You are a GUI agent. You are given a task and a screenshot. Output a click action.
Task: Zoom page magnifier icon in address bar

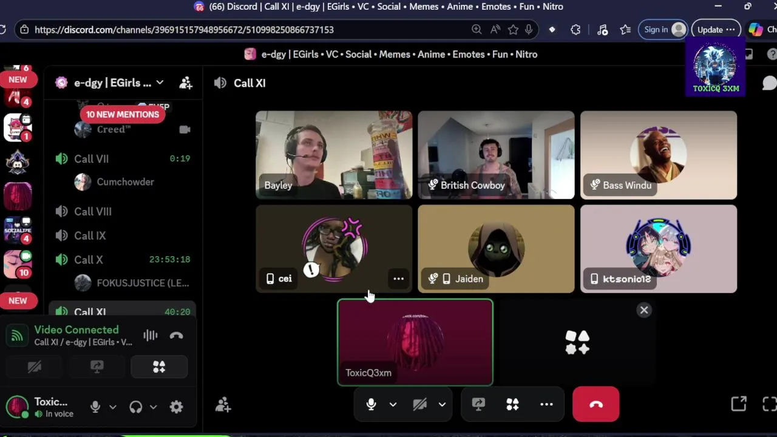pos(477,30)
